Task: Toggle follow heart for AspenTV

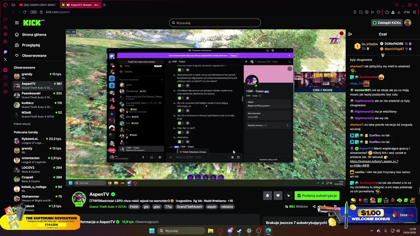Action: (x=278, y=196)
